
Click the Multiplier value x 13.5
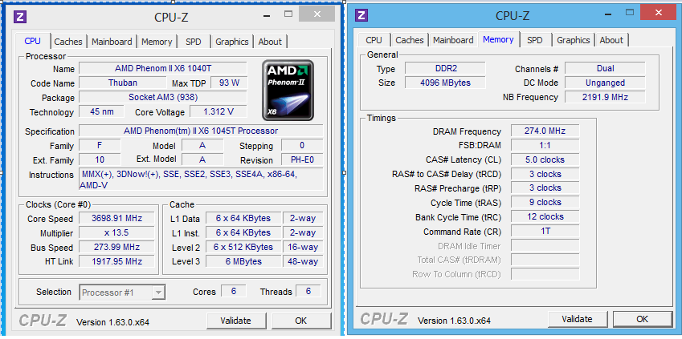tap(117, 232)
